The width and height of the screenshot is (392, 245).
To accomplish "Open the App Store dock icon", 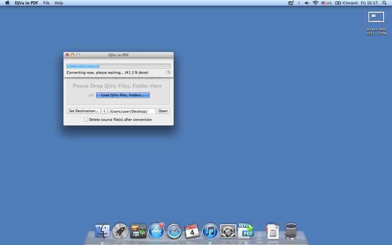I will point(156,231).
